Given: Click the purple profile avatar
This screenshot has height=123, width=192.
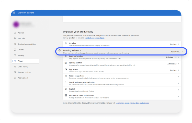Looking at the screenshot, I should click(16, 24).
